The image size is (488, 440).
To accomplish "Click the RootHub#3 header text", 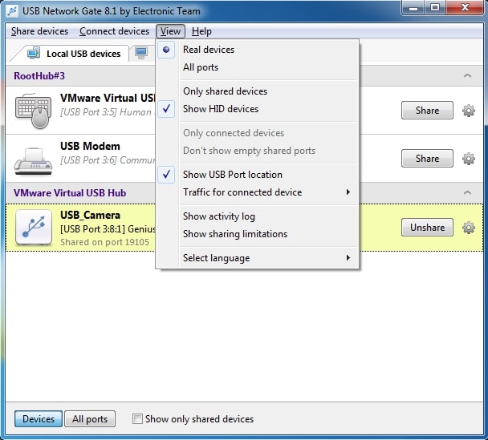I will (x=39, y=76).
